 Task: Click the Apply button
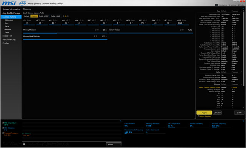click(204, 112)
